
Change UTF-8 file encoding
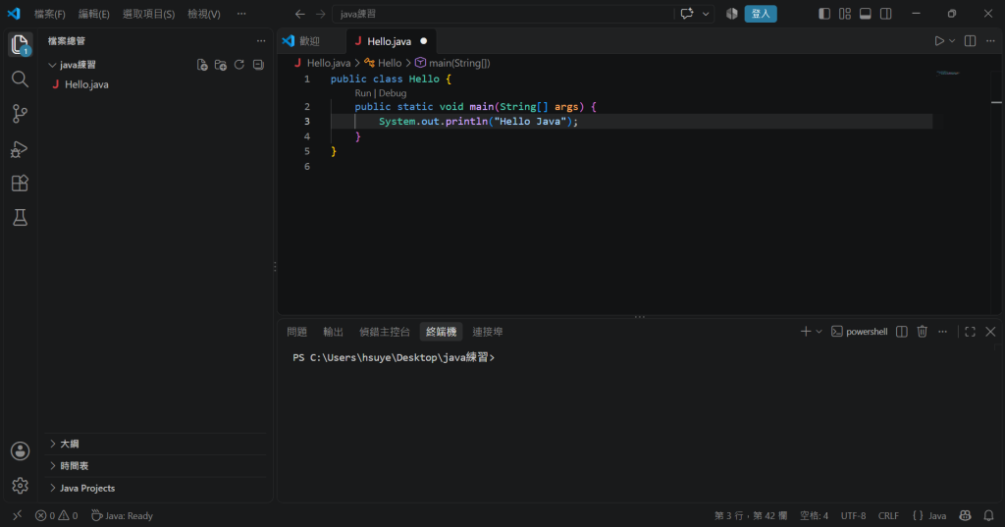pyautogui.click(x=853, y=515)
